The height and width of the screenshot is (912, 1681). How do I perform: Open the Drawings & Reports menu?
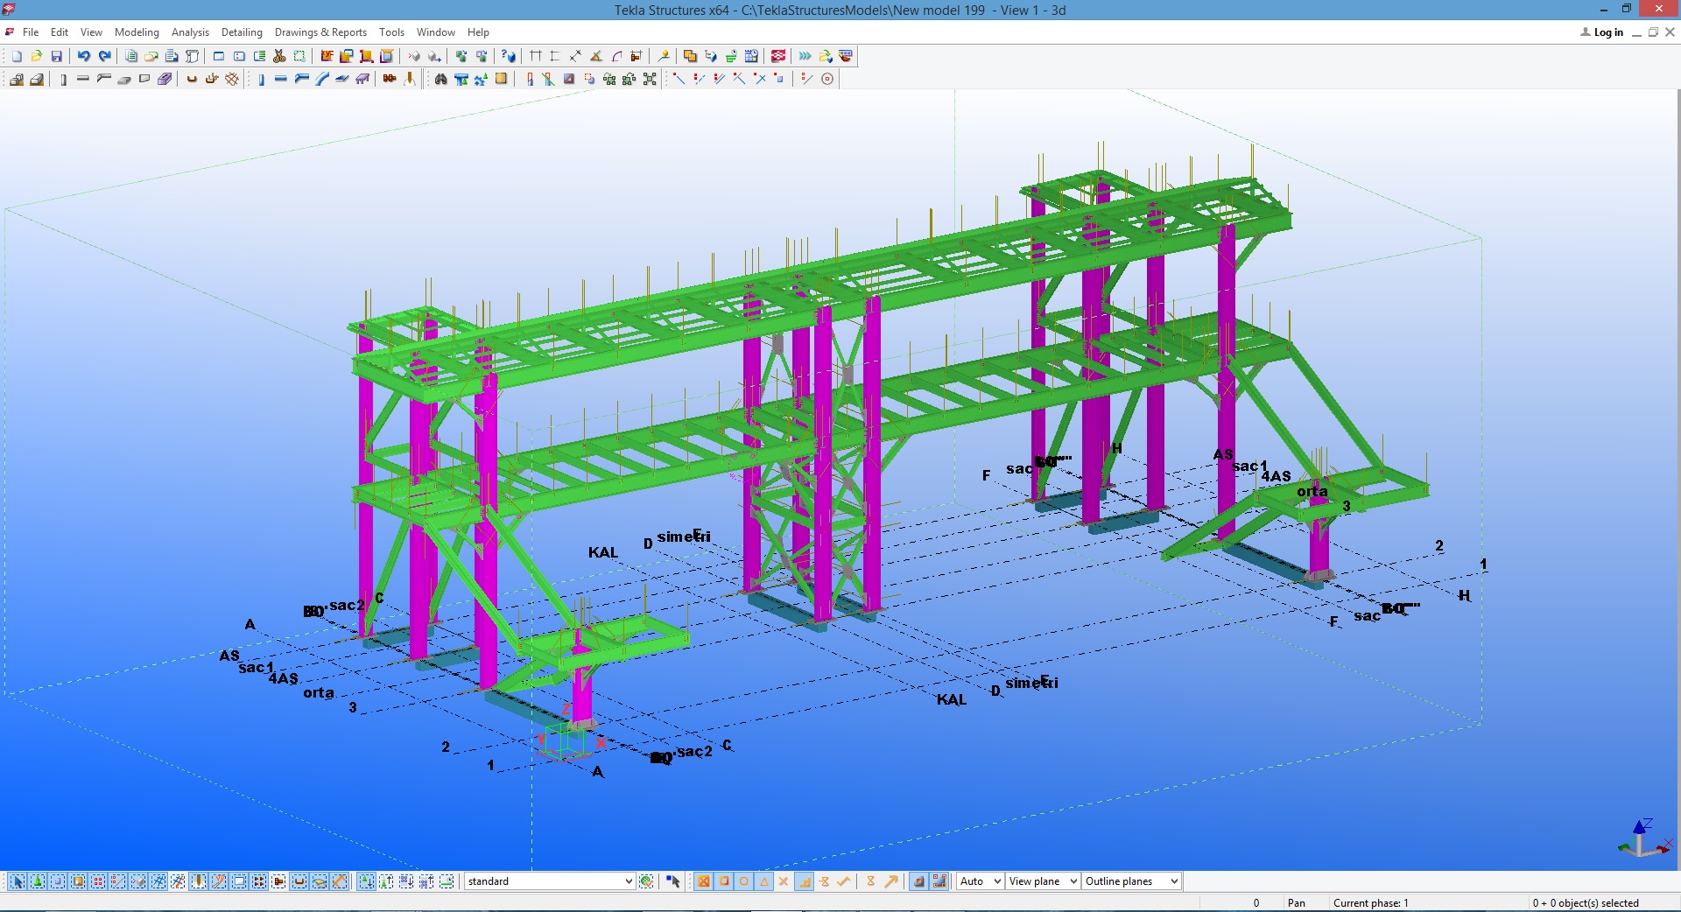pyautogui.click(x=320, y=32)
